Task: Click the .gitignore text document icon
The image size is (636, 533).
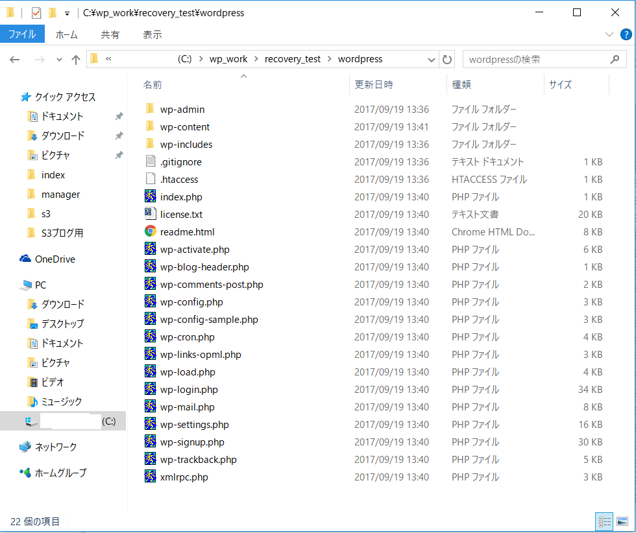Action: coord(150,161)
